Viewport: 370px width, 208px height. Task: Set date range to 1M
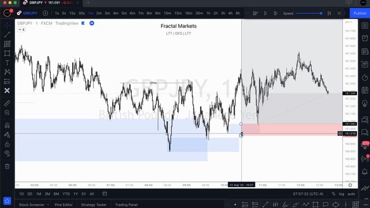(x=39, y=194)
